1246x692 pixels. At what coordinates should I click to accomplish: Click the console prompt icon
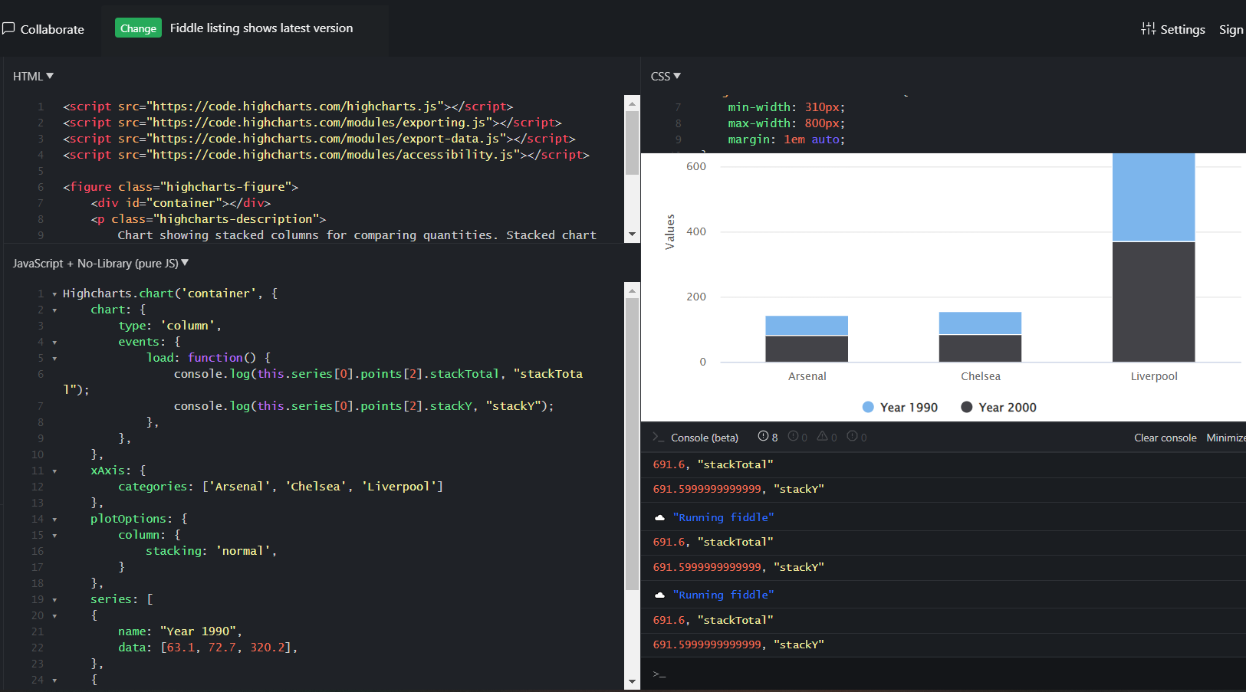tap(658, 437)
